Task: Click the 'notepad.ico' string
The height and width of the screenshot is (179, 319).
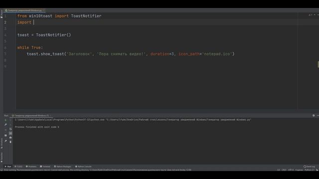Action: click(217, 54)
